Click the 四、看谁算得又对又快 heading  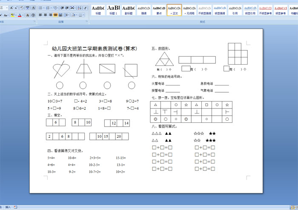click(x=65, y=151)
